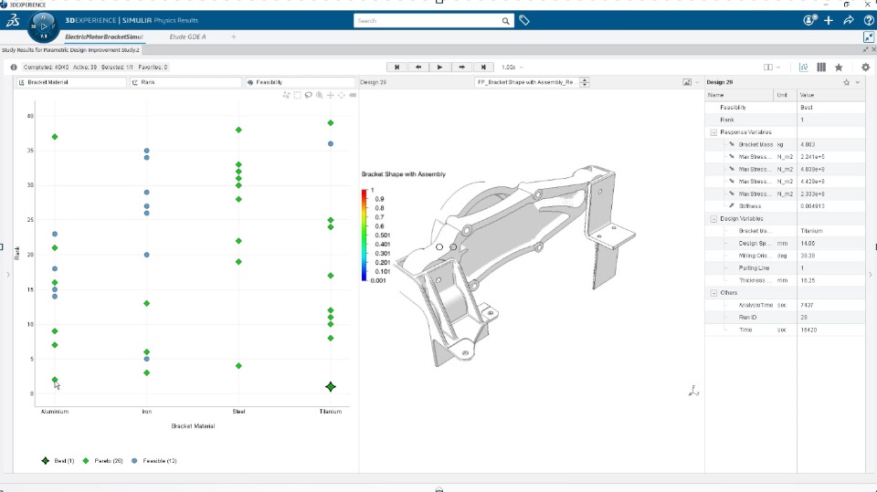877x492 pixels.
Task: Toggle the columns table view icon
Action: [x=821, y=68]
